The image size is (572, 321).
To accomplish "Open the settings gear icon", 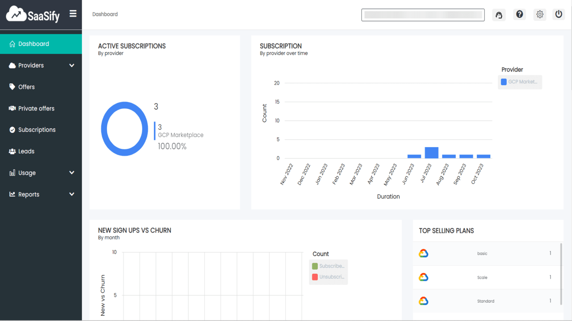I will tap(540, 15).
